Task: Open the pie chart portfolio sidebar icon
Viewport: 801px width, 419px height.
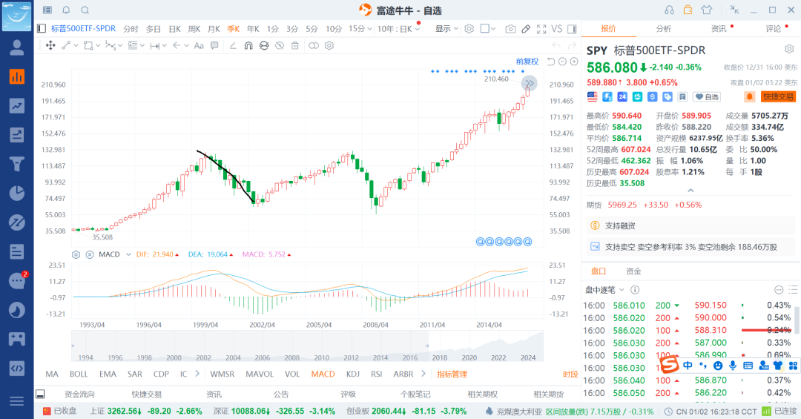Action: (x=17, y=193)
